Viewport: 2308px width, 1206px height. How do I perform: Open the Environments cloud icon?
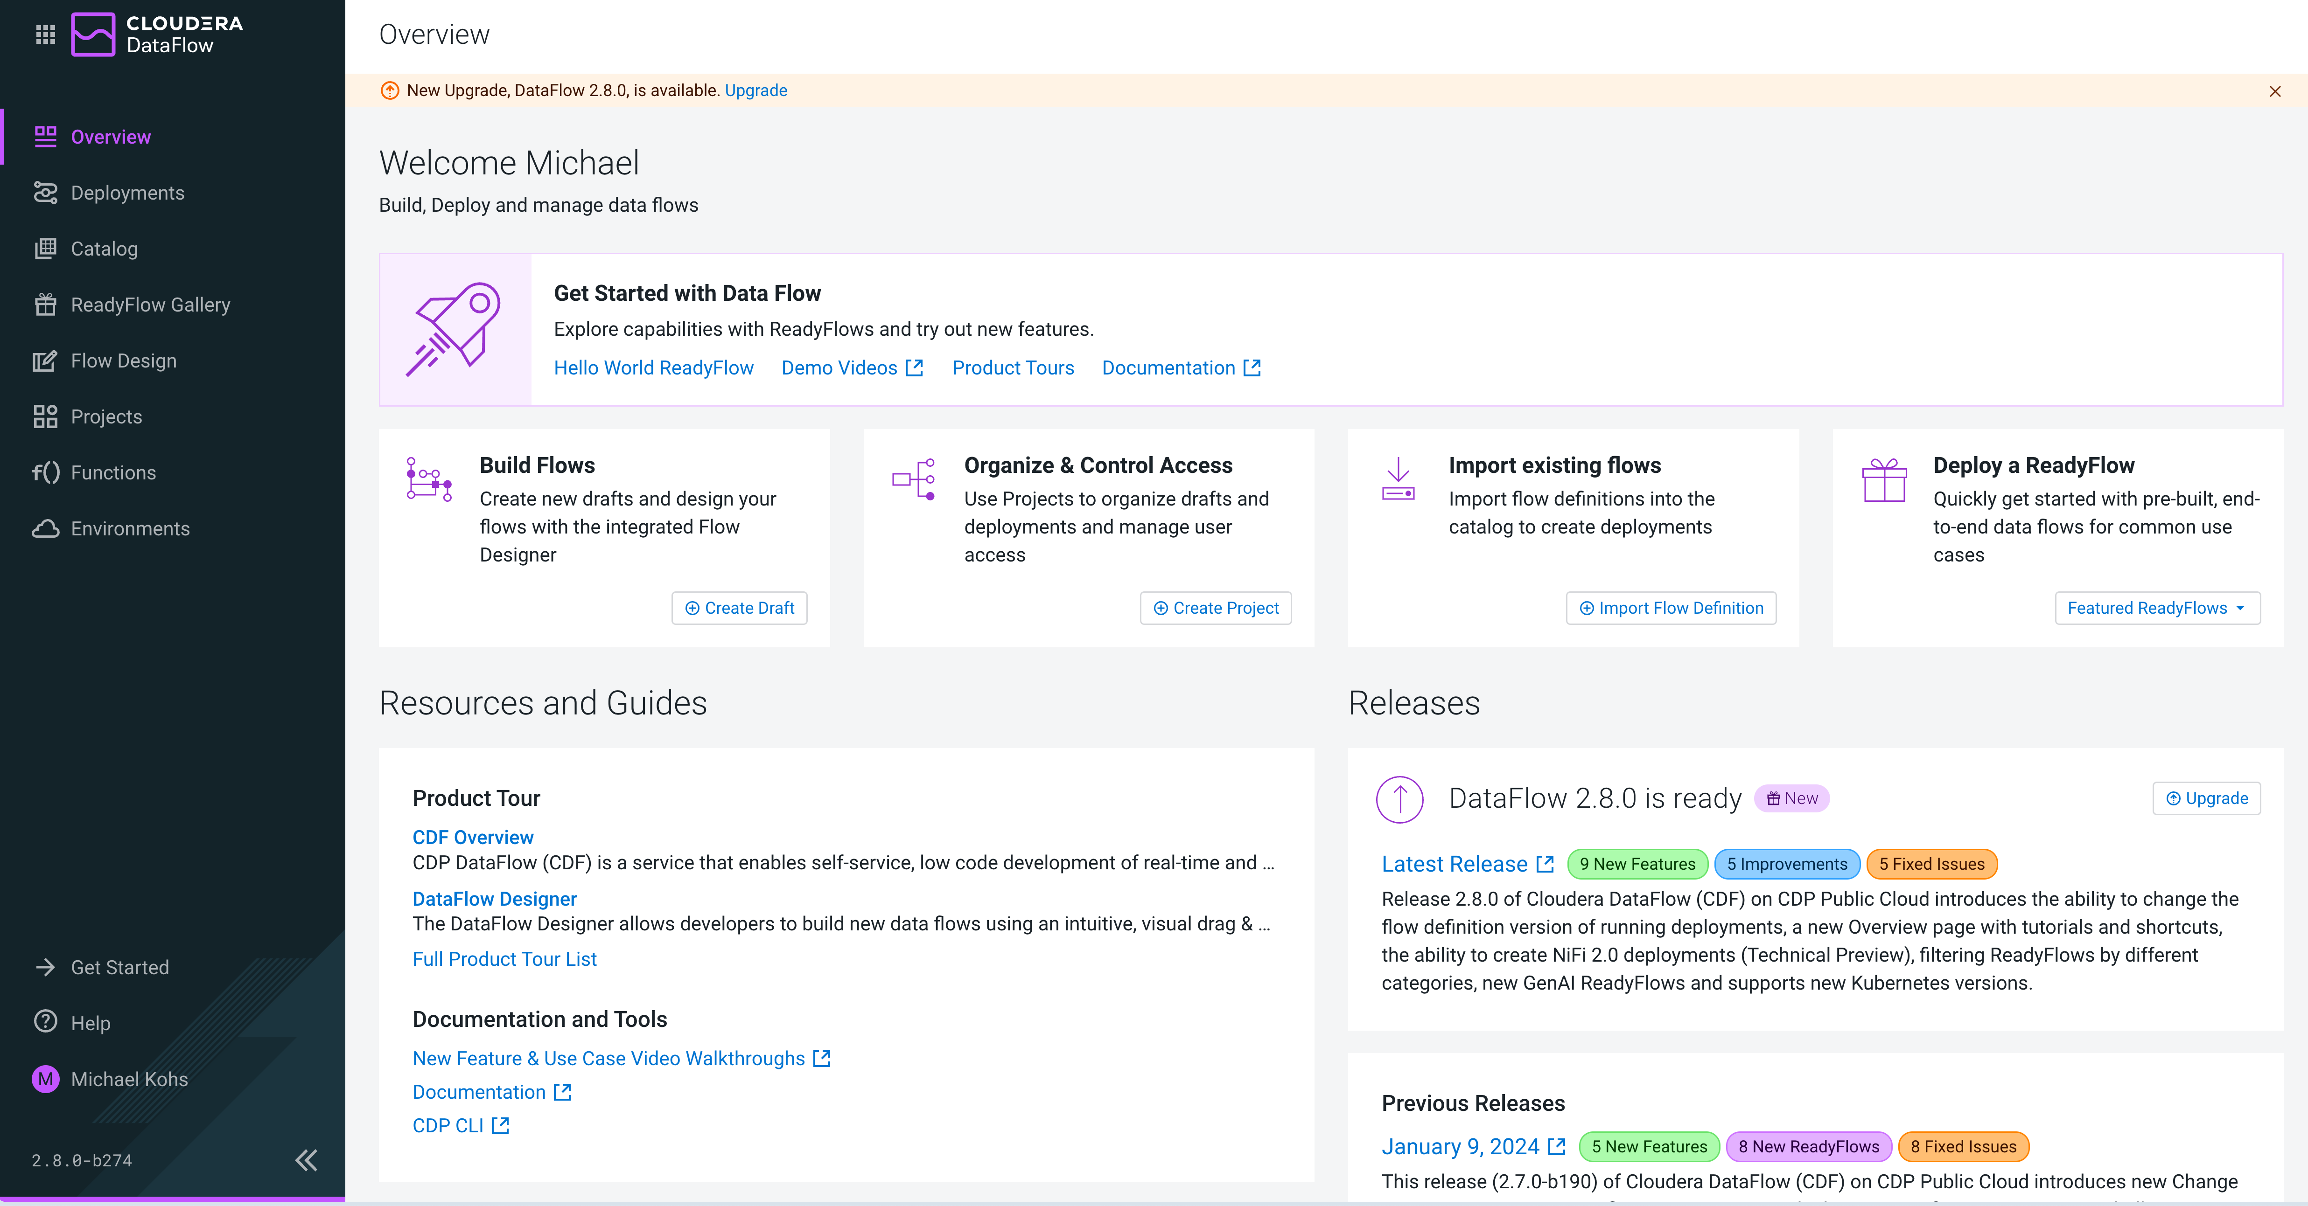click(46, 528)
